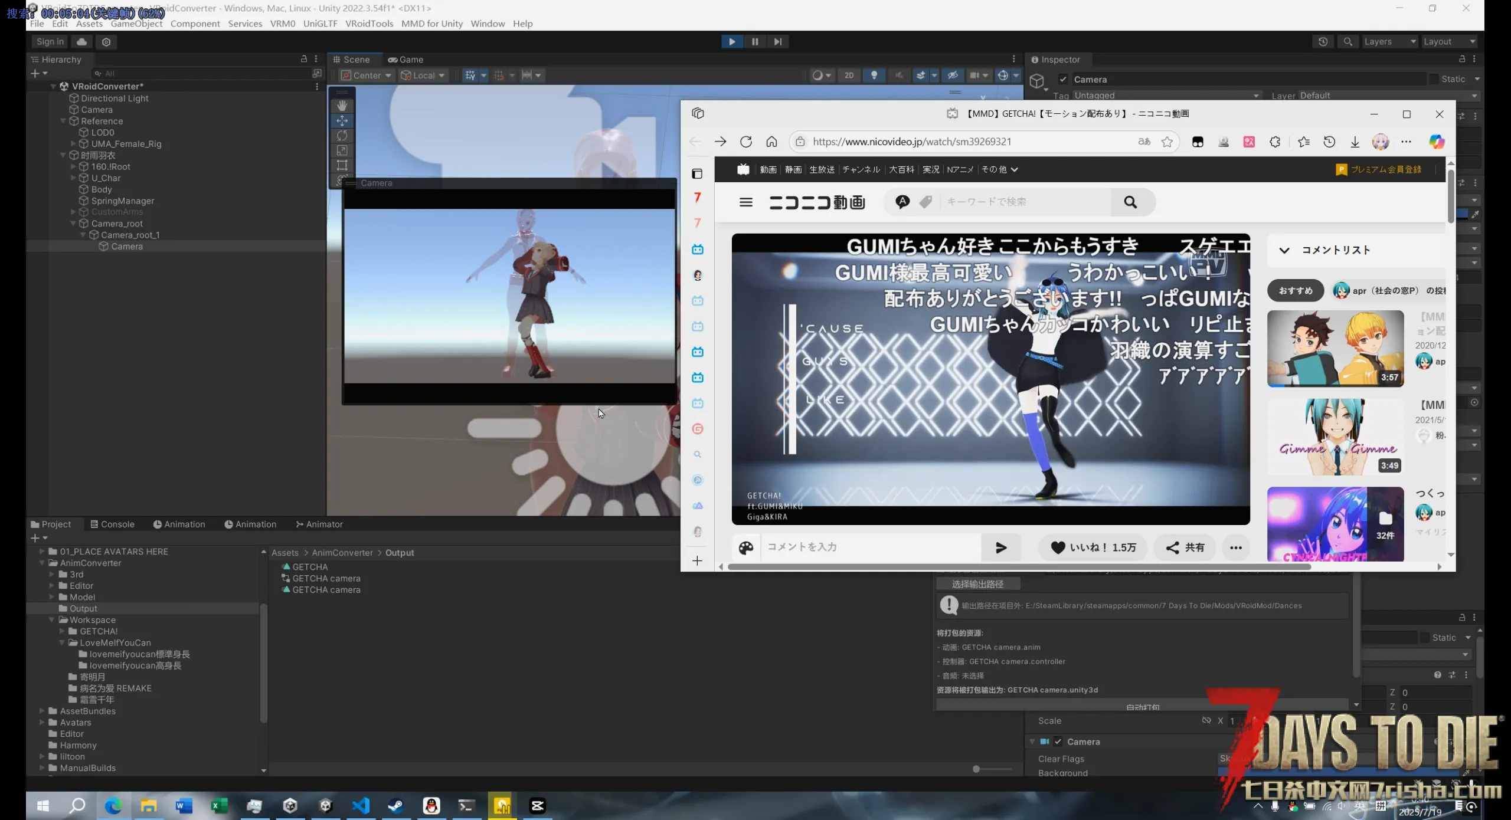The width and height of the screenshot is (1511, 820).
Task: Click browser extensions puzzle icon
Action: pyautogui.click(x=1275, y=142)
